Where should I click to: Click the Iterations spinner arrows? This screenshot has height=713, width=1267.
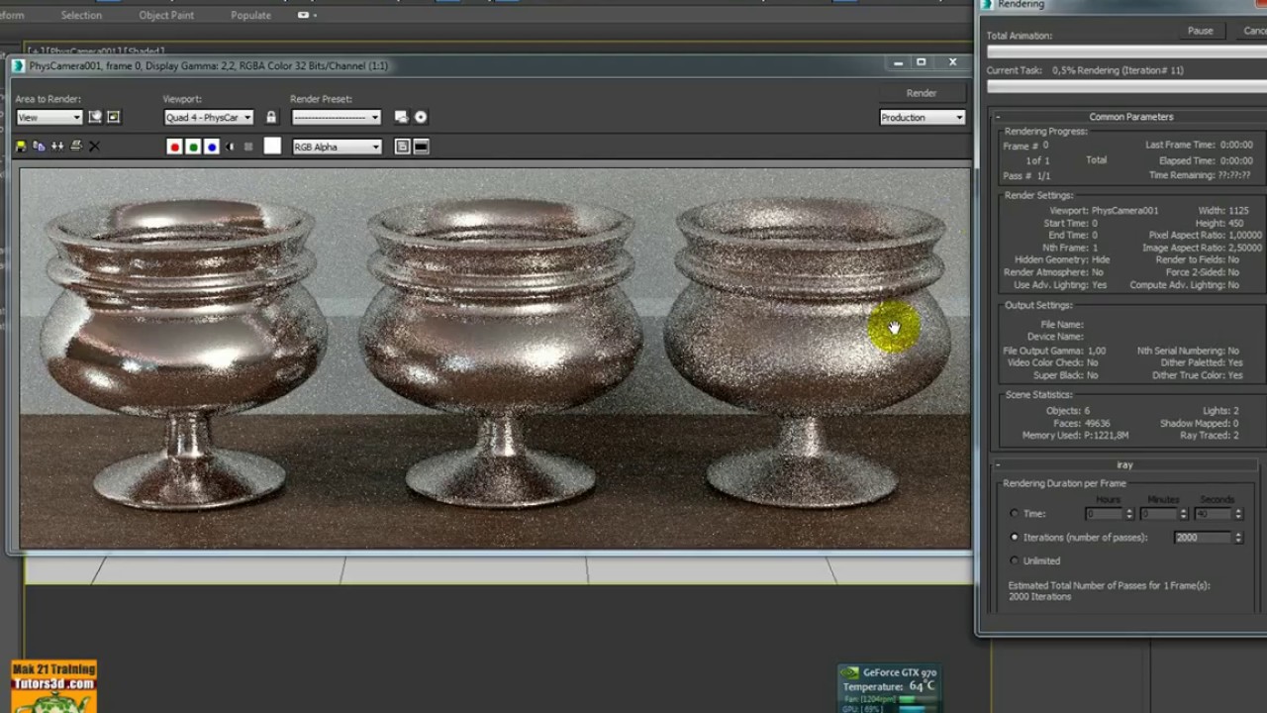pos(1237,537)
